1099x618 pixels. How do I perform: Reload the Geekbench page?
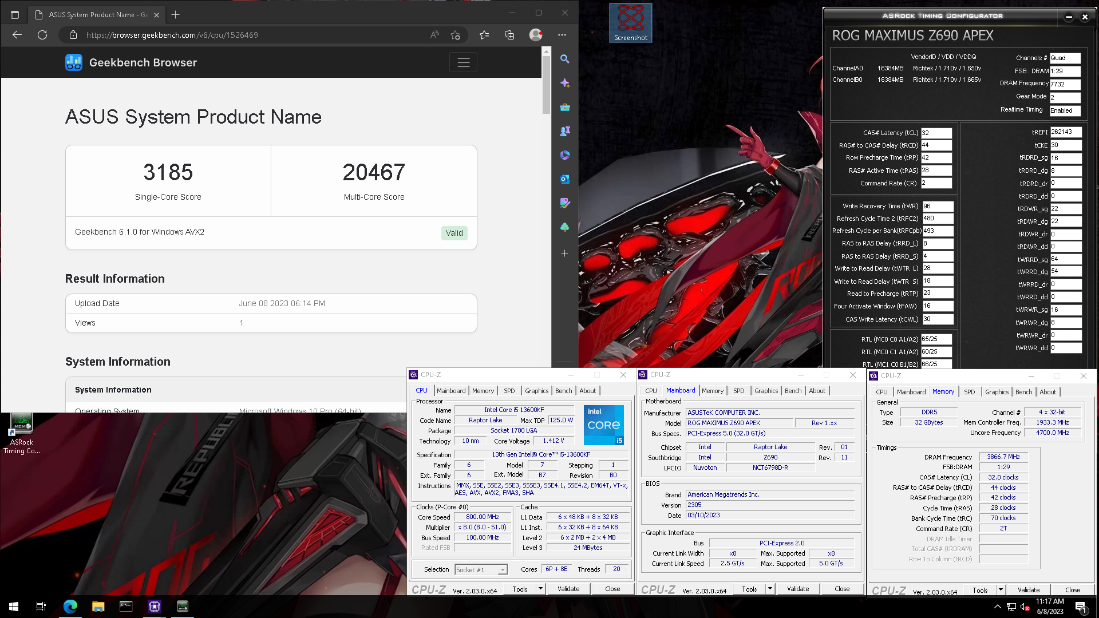click(x=42, y=35)
